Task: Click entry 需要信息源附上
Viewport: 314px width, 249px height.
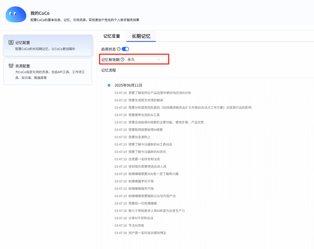Action: (139, 137)
